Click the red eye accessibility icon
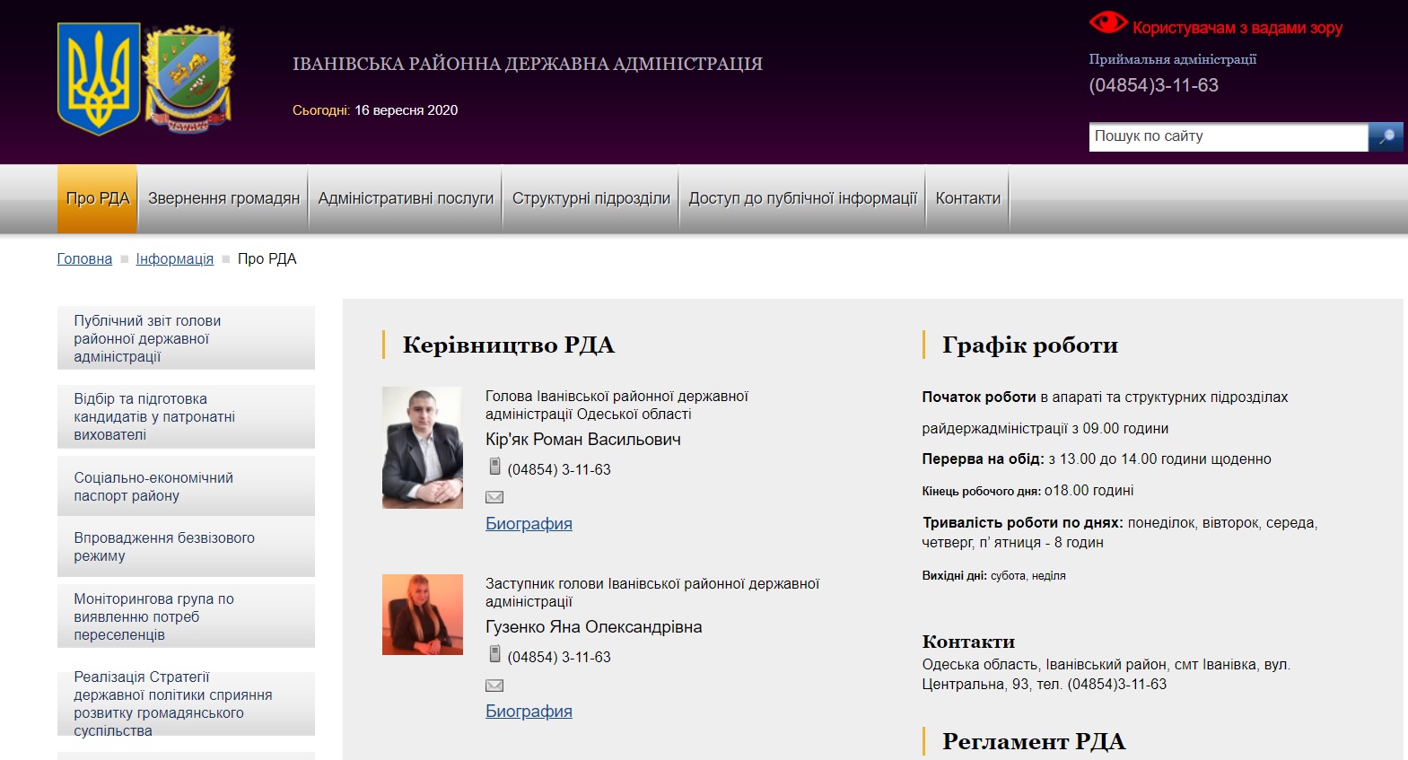 (1107, 22)
